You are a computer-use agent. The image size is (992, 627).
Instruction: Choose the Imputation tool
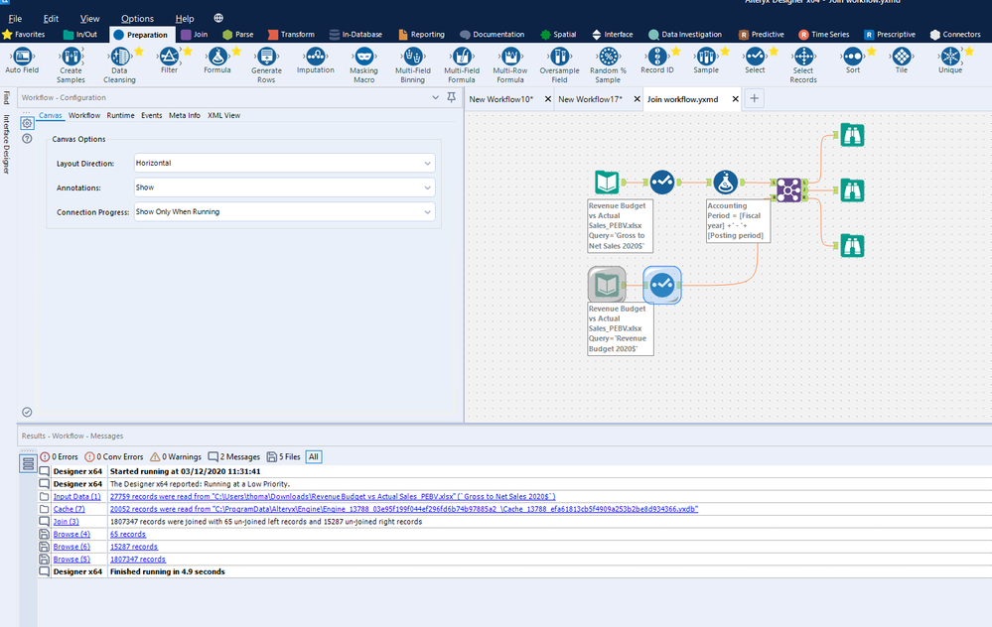pyautogui.click(x=315, y=61)
